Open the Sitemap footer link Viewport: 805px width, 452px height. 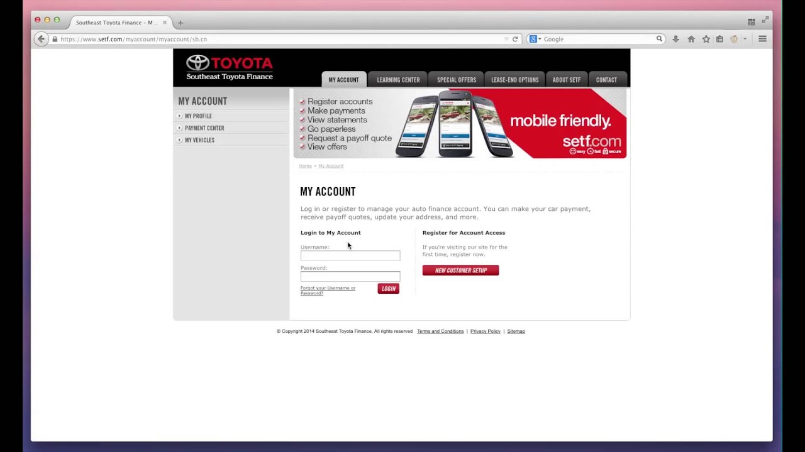click(516, 331)
